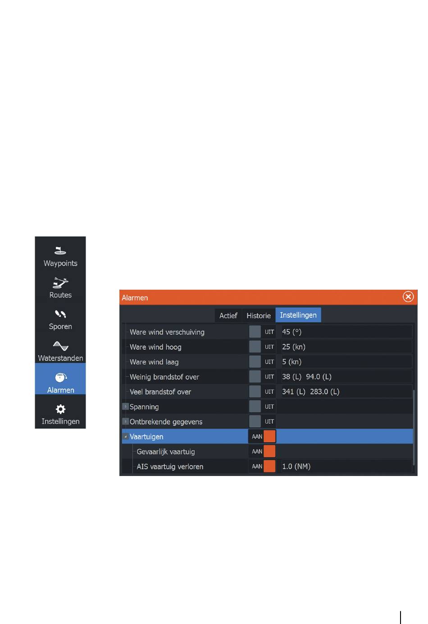Screen dimensions: 428x624
Task: Disable the Vaartuigen alarm toggle
Action: tap(262, 436)
